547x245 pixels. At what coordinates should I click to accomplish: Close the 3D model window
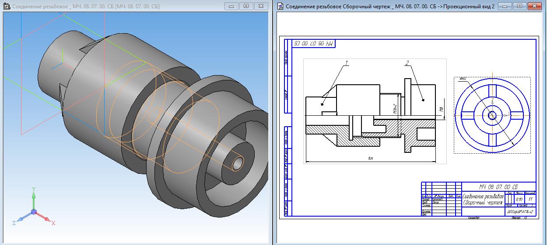261,6
